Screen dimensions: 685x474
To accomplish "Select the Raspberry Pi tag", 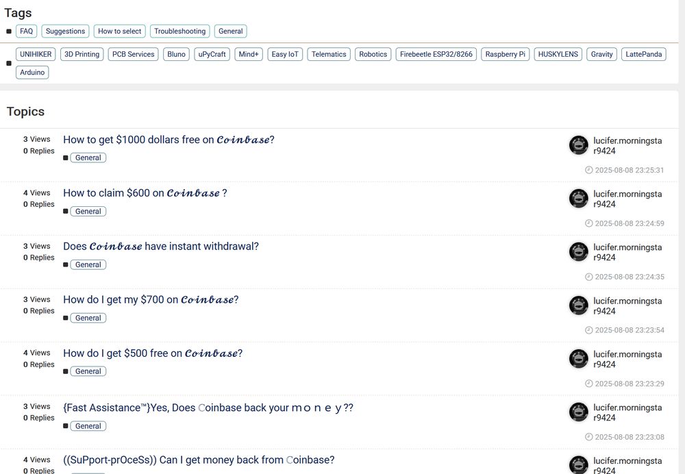I will [506, 54].
